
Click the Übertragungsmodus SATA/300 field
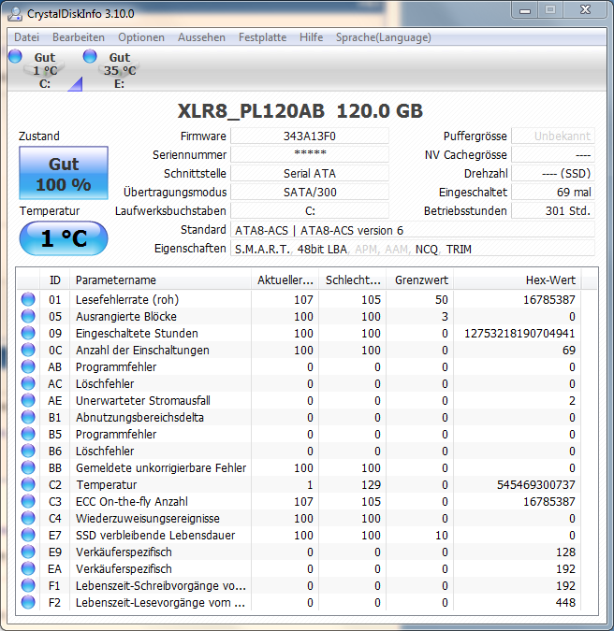tap(310, 192)
